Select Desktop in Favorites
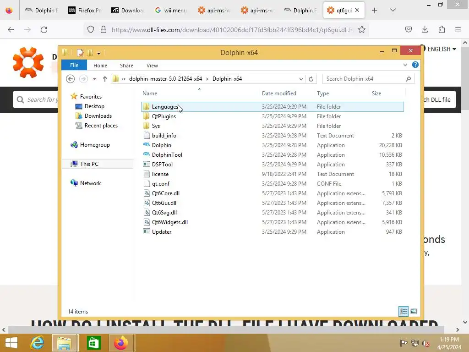The image size is (469, 352). (94, 106)
